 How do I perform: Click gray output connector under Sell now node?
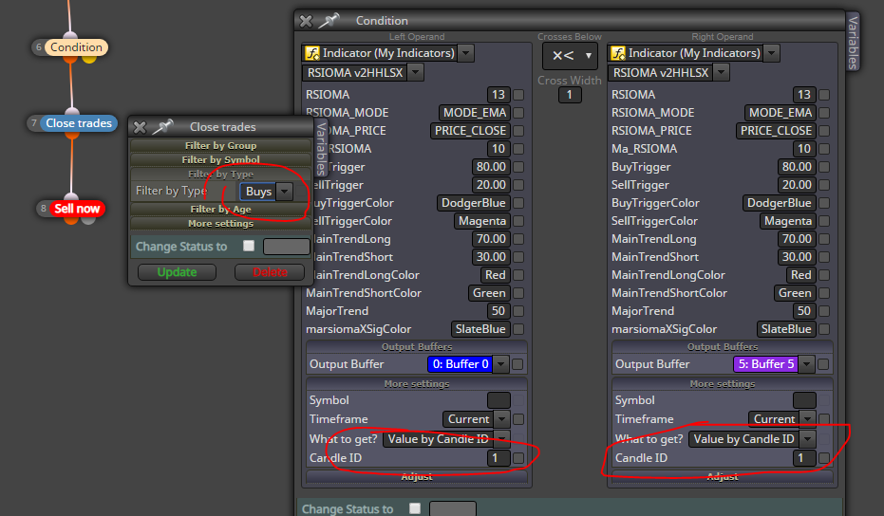click(x=88, y=220)
